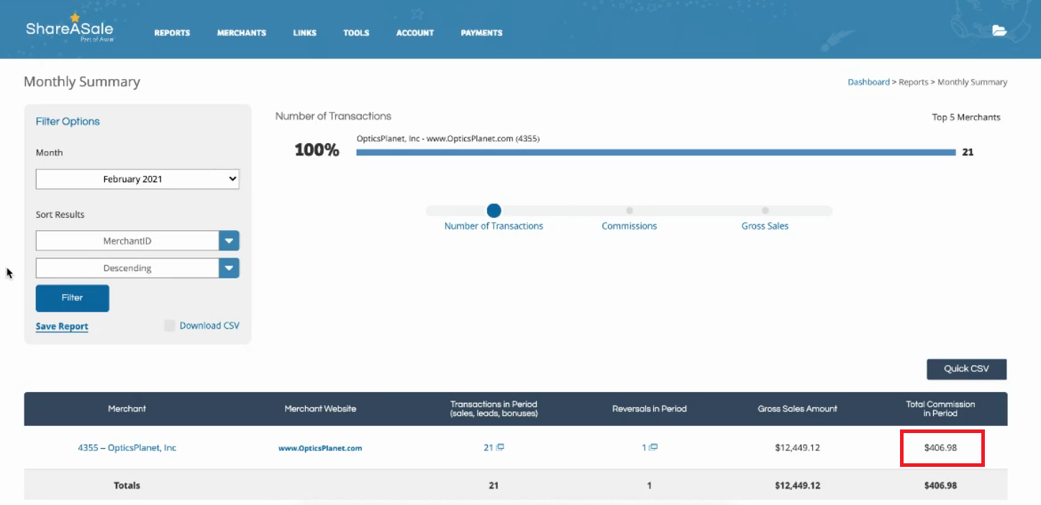Click the Merchant column header
The width and height of the screenshot is (1041, 505).
point(127,409)
